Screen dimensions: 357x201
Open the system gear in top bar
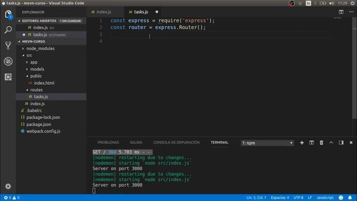353,3
